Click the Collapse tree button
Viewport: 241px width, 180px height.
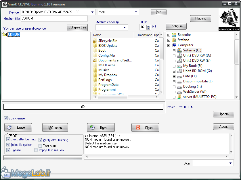77,27
